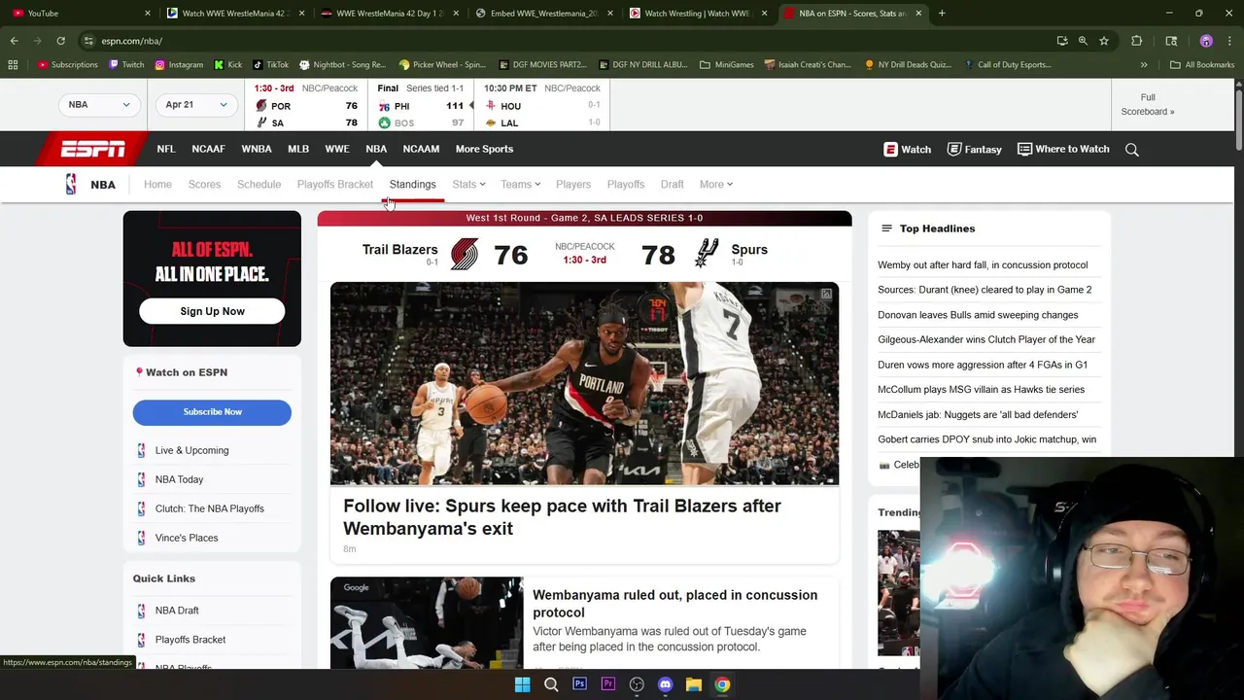The height and width of the screenshot is (700, 1244).
Task: Open the WWE menu item
Action: pos(337,149)
